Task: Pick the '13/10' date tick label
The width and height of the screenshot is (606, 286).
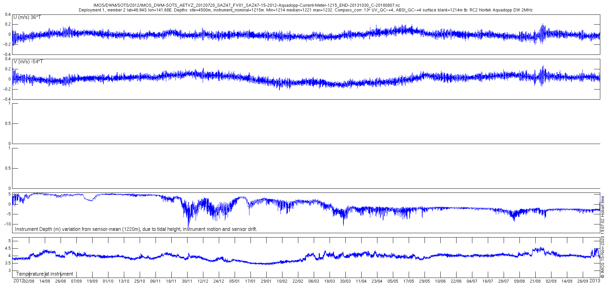Action: 124,281
